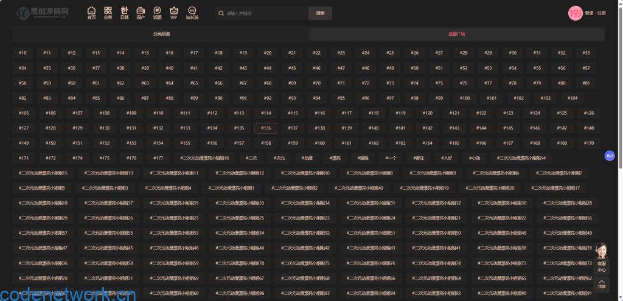
Task: Select the #160 topic tag
Action: [x=319, y=143]
